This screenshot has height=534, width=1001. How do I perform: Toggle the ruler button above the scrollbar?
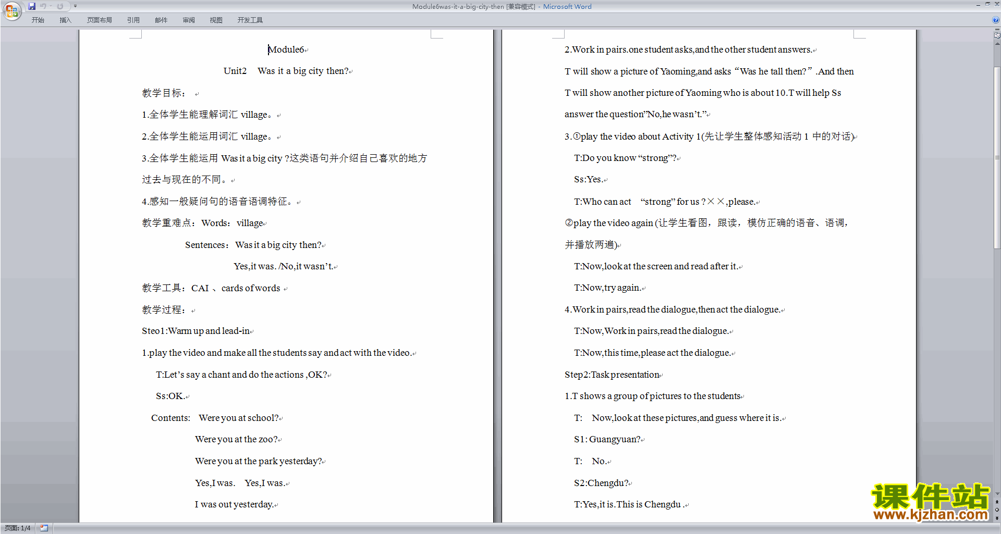tap(997, 35)
